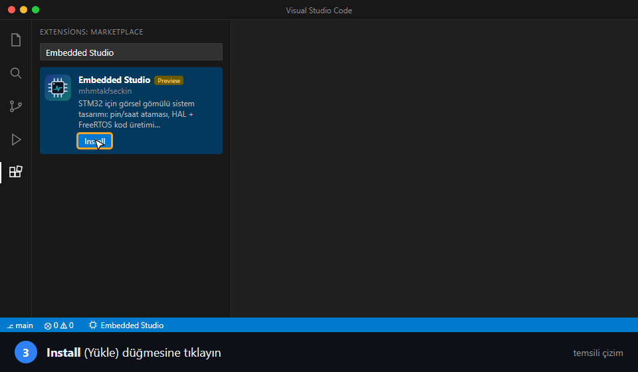The height and width of the screenshot is (372, 638).
Task: Install the Embedded Studio extension
Action: pos(94,141)
